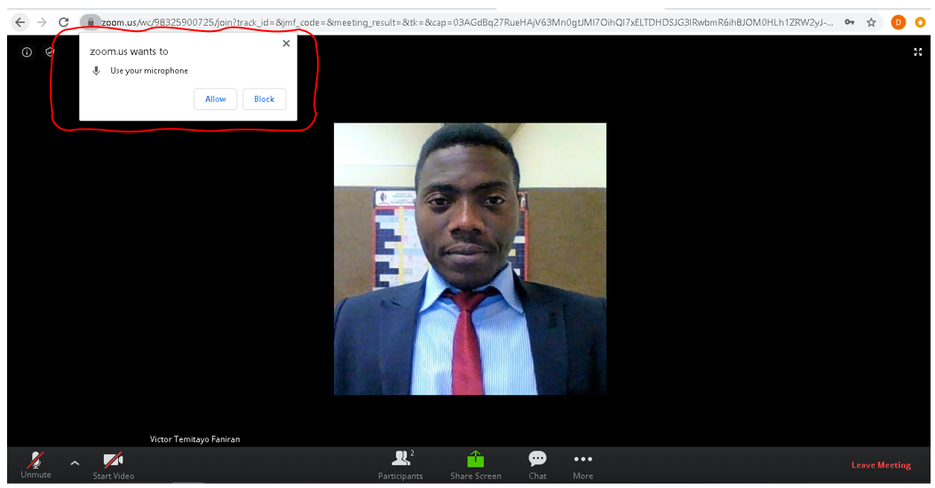Screen dimensions: 935x488
Task: Click the browser back arrow
Action: [20, 22]
